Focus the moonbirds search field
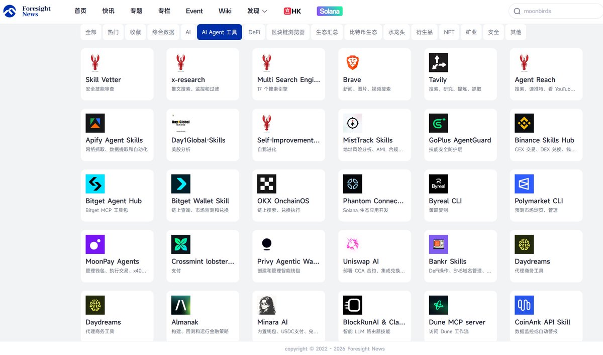The image size is (603, 355). pyautogui.click(x=556, y=11)
